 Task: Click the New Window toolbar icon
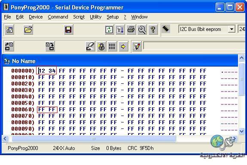(9, 30)
